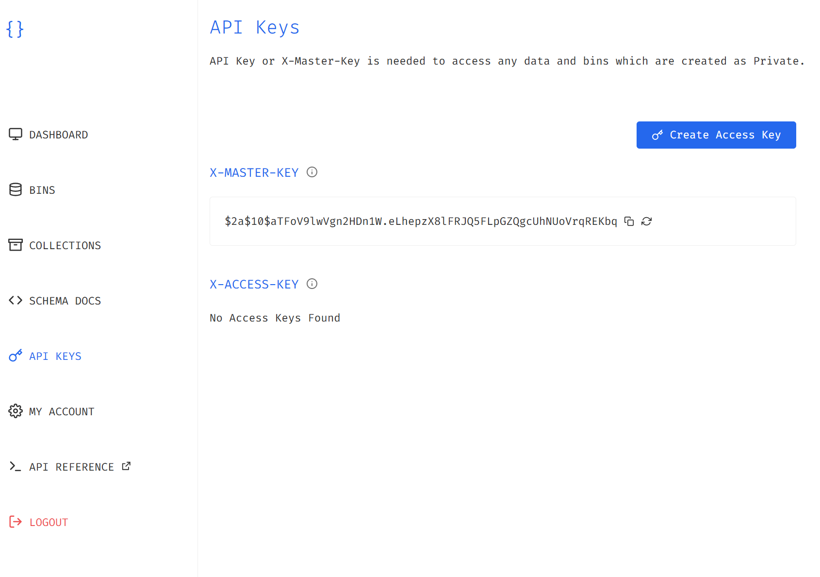
Task: Click the red Logout arrow icon
Action: [16, 522]
